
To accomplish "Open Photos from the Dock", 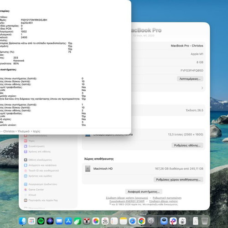I will (x=96, y=221).
